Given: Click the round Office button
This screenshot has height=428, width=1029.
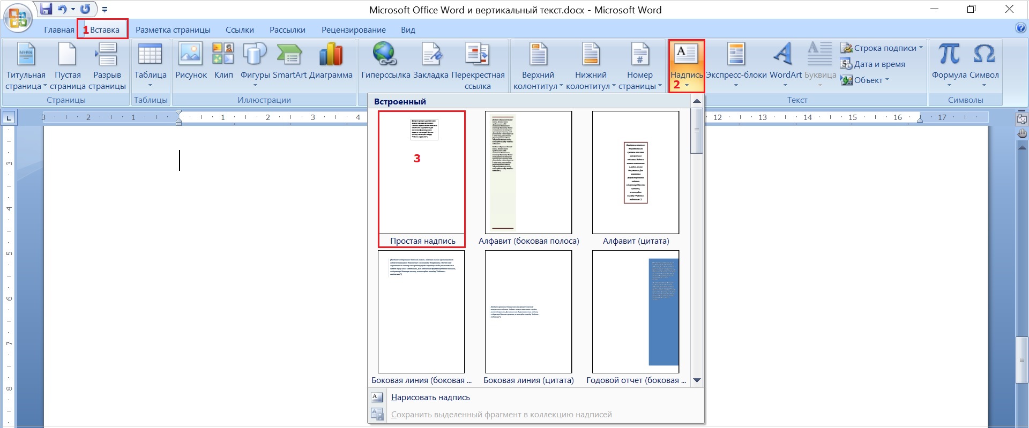Looking at the screenshot, I should click(x=18, y=18).
